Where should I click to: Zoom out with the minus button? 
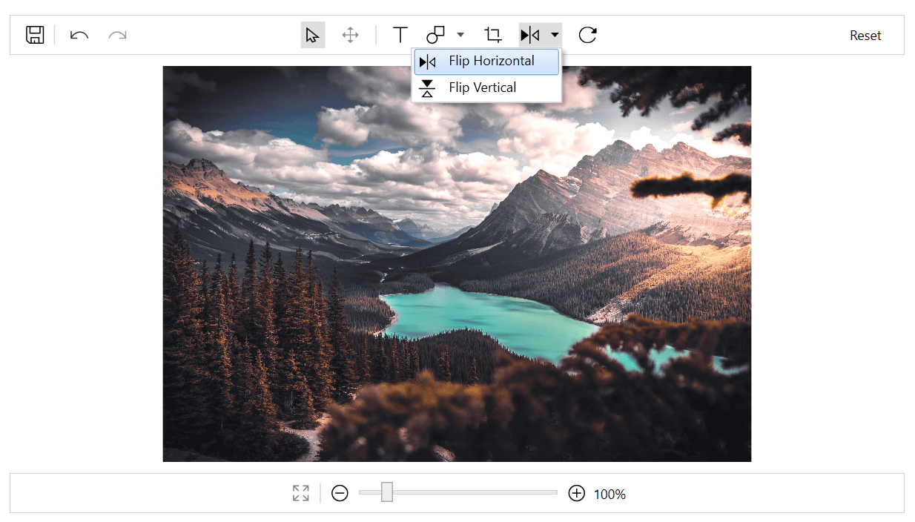pyautogui.click(x=340, y=493)
